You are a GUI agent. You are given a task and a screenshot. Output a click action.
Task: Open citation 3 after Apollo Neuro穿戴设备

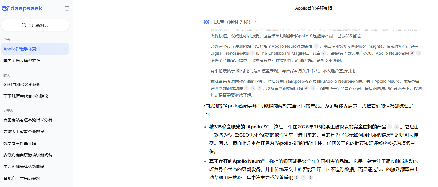(316, 46)
